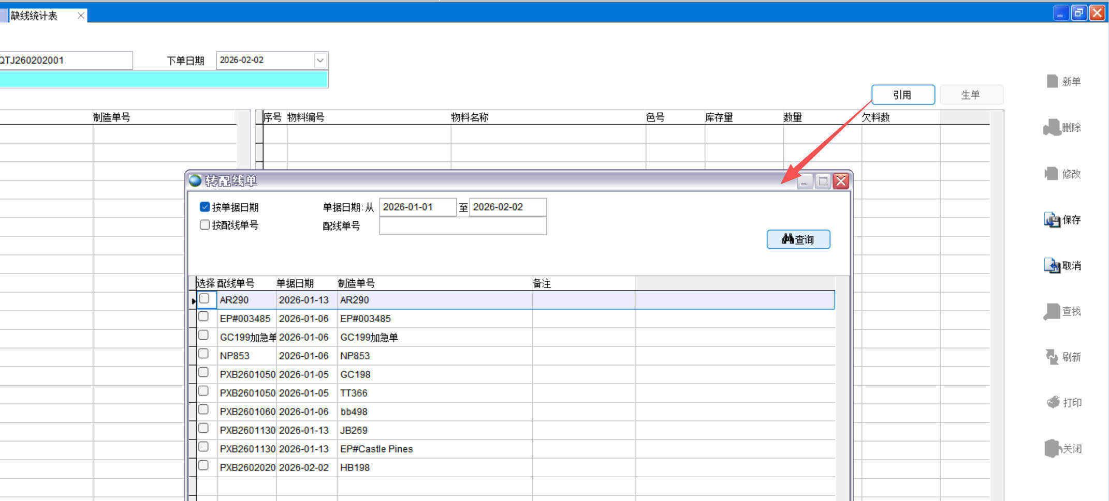The image size is (1109, 501).
Task: Click the 配线单号 input field
Action: point(462,226)
